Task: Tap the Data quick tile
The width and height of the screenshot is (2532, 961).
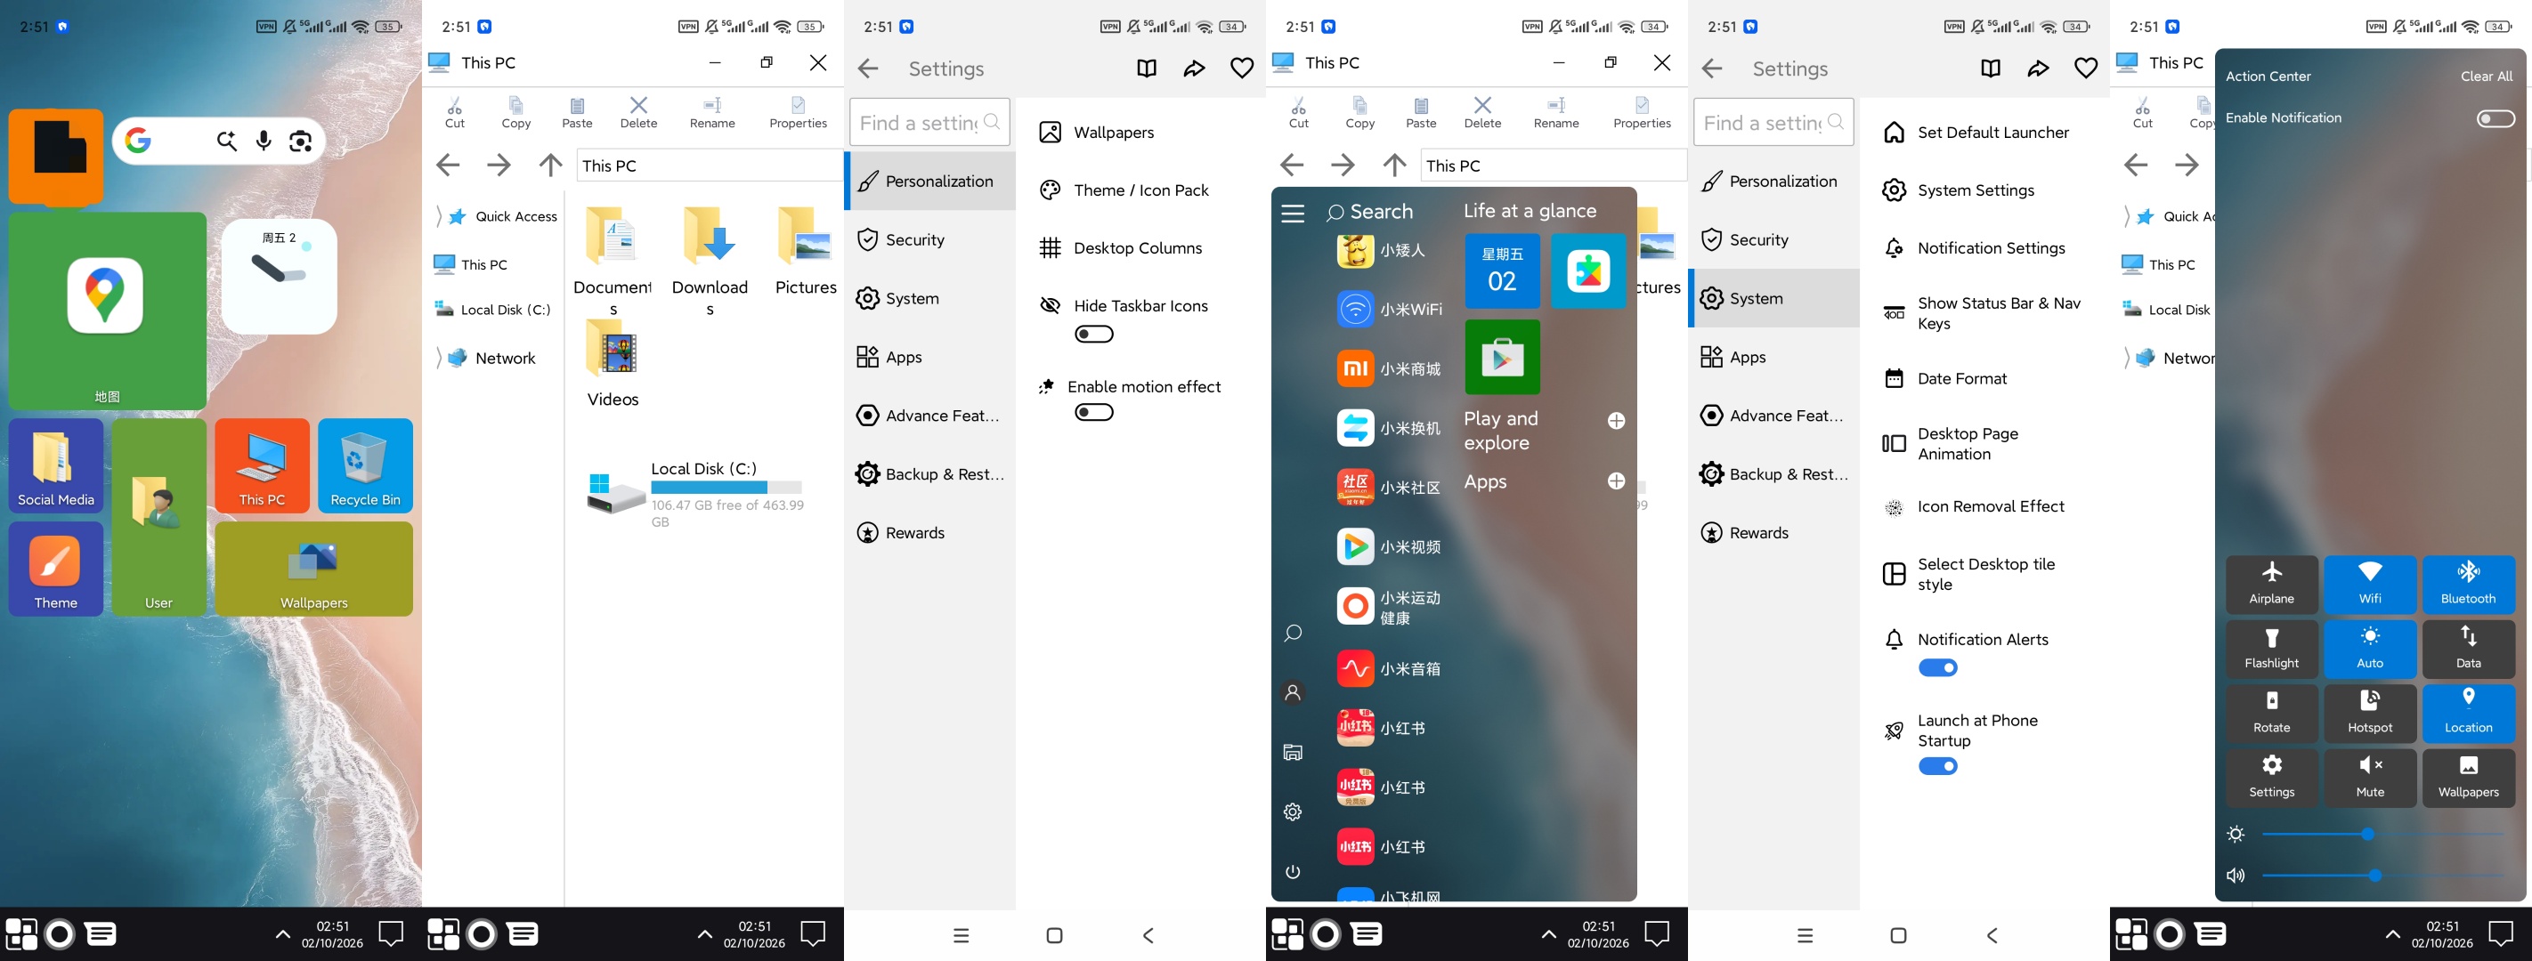Action: pyautogui.click(x=2468, y=650)
